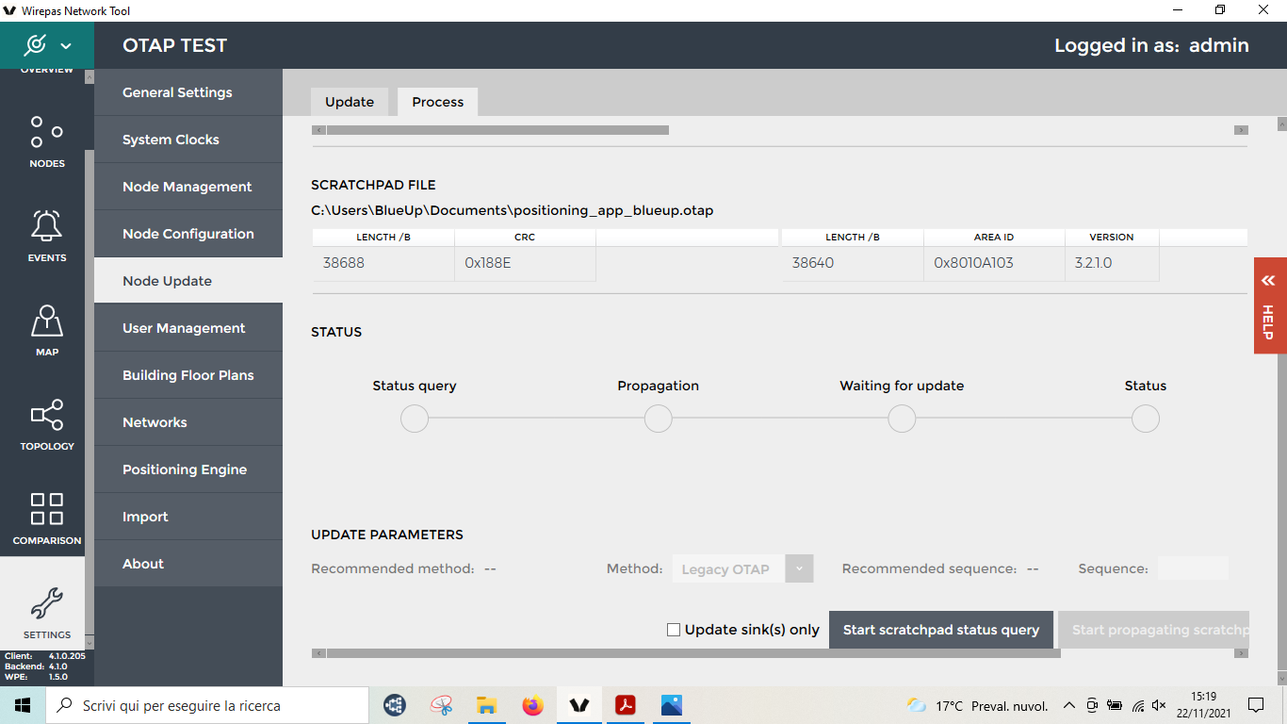The width and height of the screenshot is (1287, 724).
Task: Open the Topology icon
Action: click(x=46, y=415)
